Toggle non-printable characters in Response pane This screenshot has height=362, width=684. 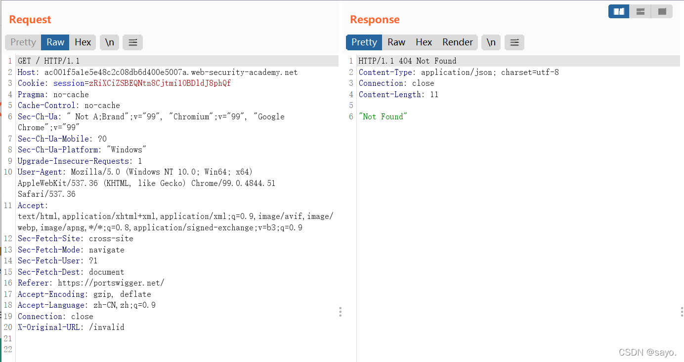491,42
